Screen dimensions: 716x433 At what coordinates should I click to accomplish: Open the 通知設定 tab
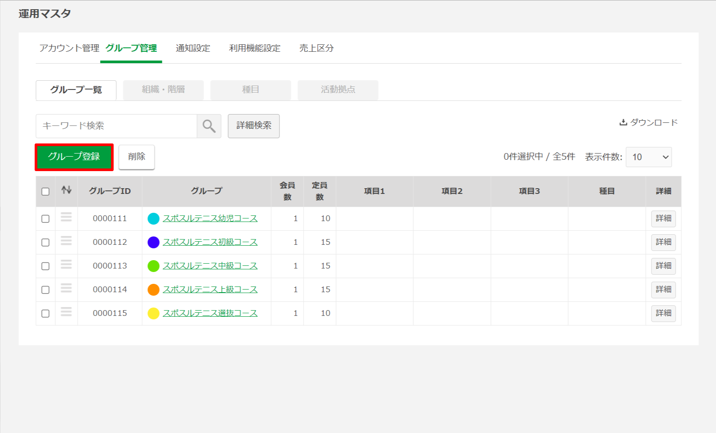(x=193, y=48)
